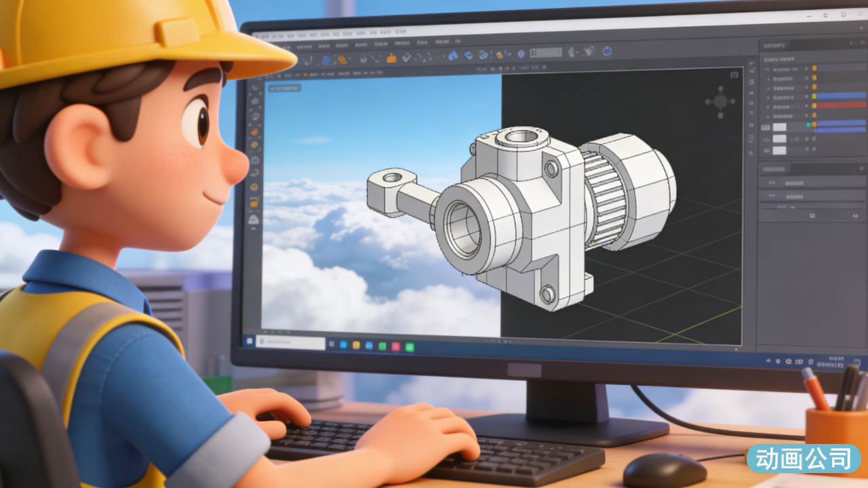The image size is (868, 488).
Task: Toggle the green status dot in the layer list
Action: coord(808,125)
